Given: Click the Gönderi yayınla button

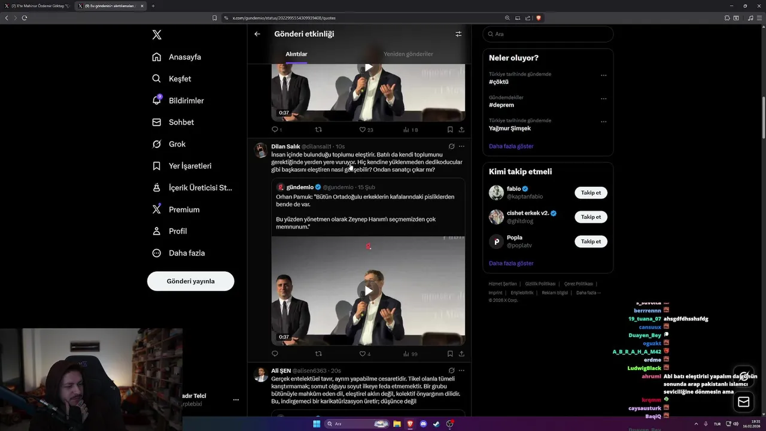Looking at the screenshot, I should coord(190,281).
